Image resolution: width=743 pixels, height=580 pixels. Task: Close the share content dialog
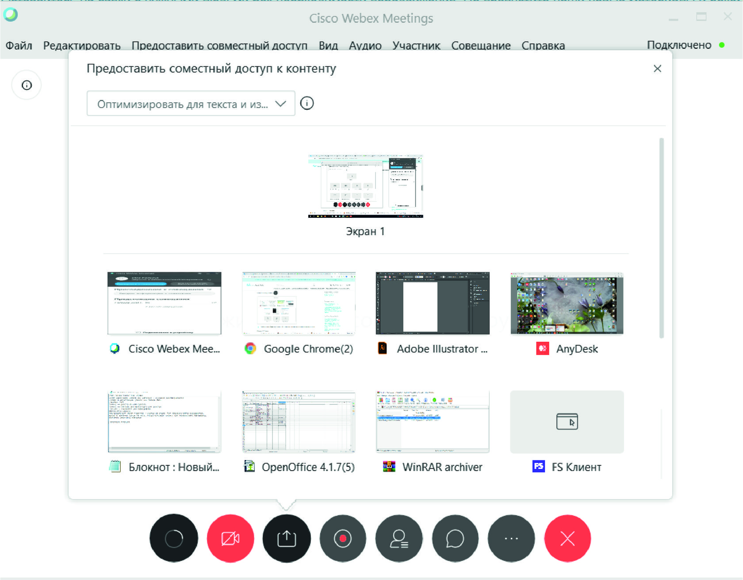(x=658, y=69)
